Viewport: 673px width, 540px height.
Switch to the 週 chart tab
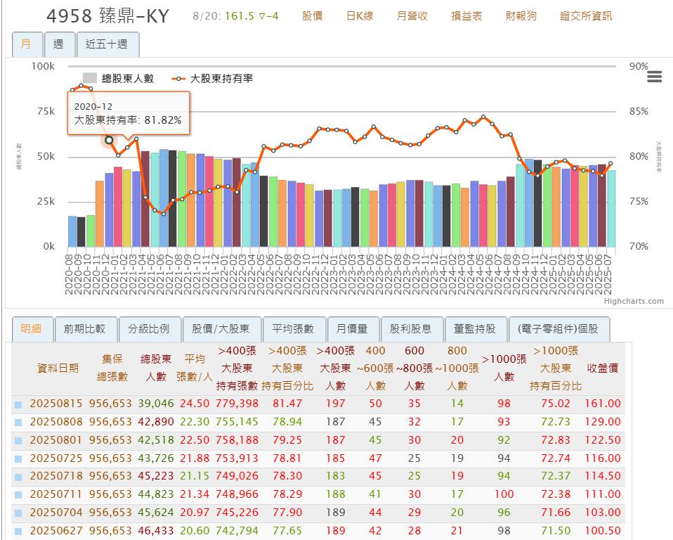tap(58, 44)
